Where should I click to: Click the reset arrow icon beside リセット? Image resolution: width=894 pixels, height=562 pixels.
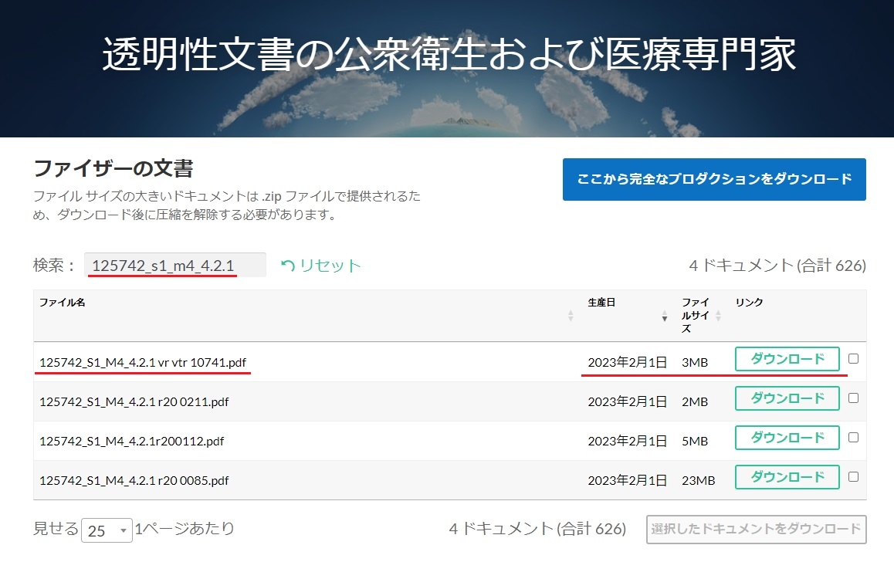click(x=288, y=266)
